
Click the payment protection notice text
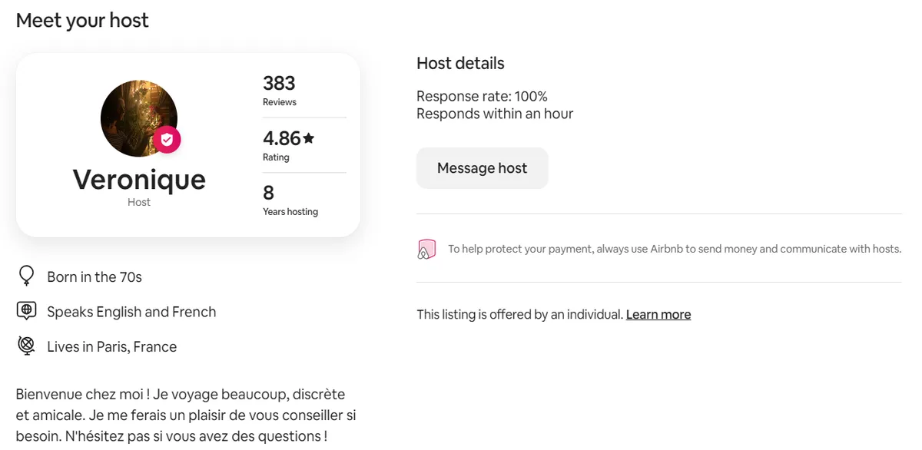coord(675,249)
